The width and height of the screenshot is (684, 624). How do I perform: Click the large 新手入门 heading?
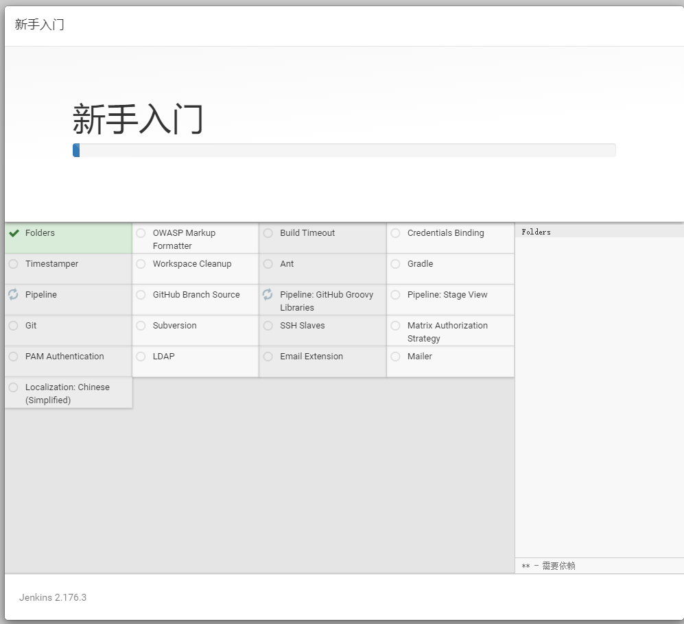(x=137, y=119)
